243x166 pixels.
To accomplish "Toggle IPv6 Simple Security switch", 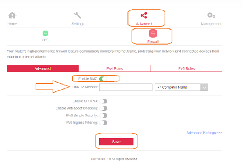I will pyautogui.click(x=103, y=115).
